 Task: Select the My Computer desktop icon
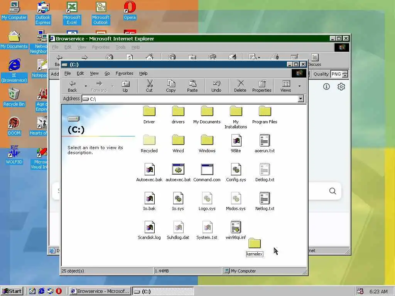14,11
